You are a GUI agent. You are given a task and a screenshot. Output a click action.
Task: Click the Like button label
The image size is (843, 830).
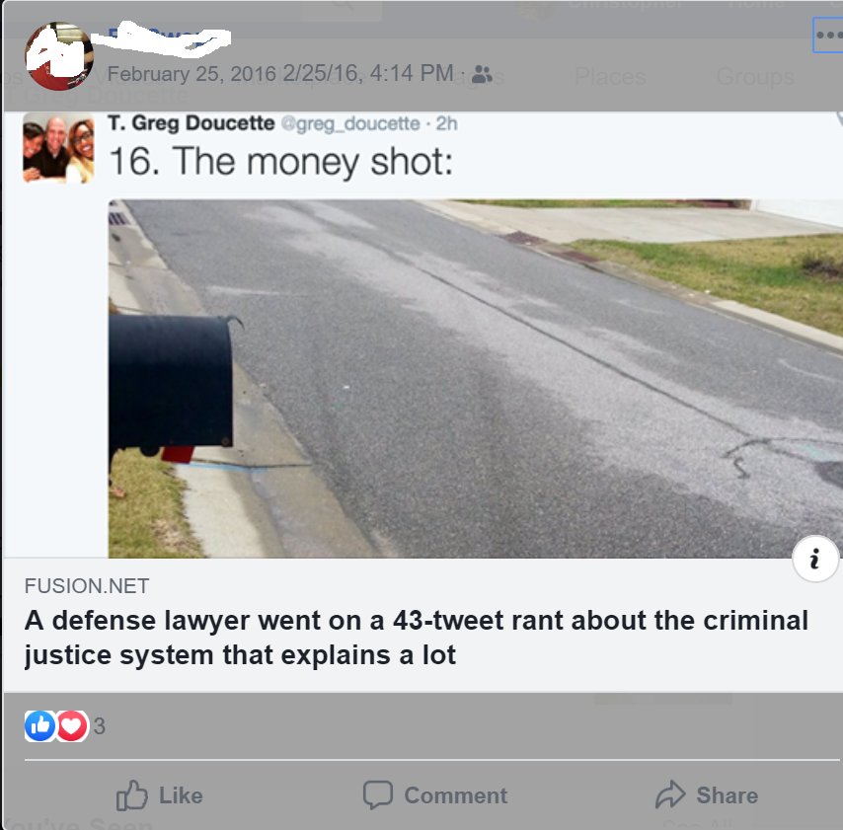coord(181,795)
